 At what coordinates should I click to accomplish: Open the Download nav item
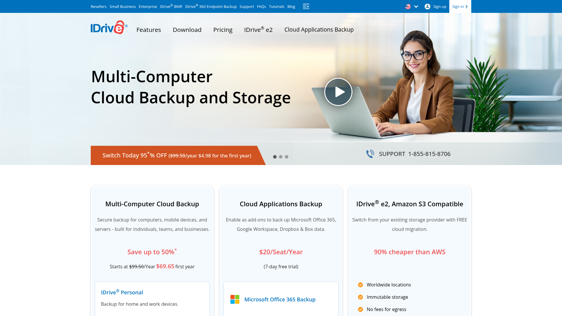click(187, 30)
